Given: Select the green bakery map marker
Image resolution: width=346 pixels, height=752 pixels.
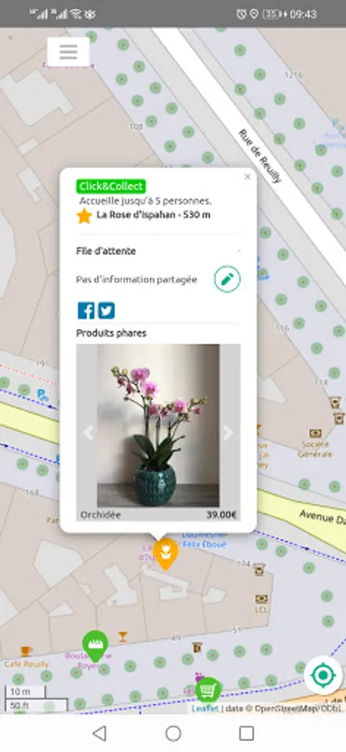Looking at the screenshot, I should point(95,646).
